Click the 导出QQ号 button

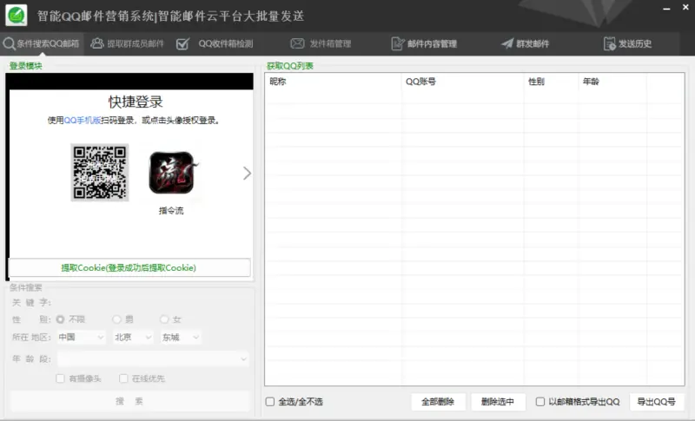coord(657,402)
